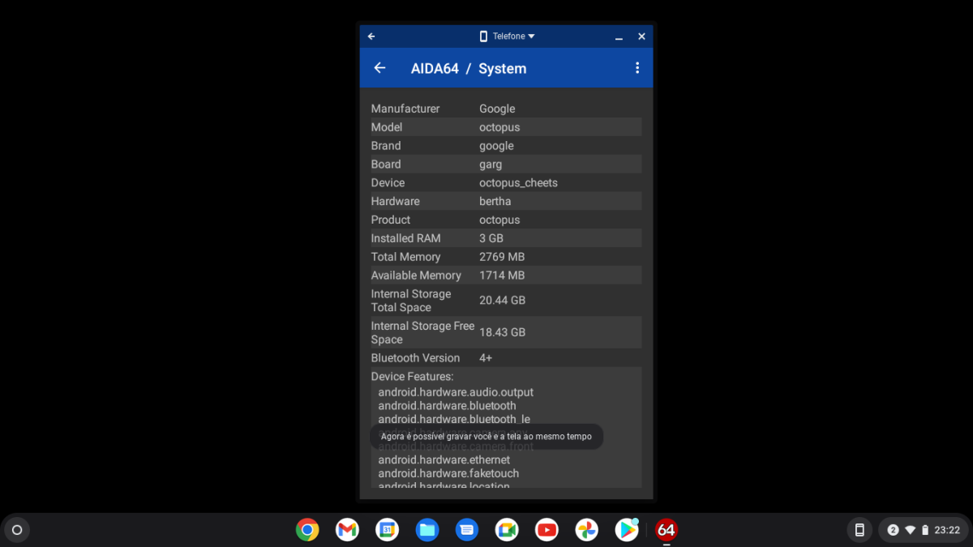Screen dimensions: 973x547
Task: Open the Telefone window size dropdown
Action: (x=507, y=36)
